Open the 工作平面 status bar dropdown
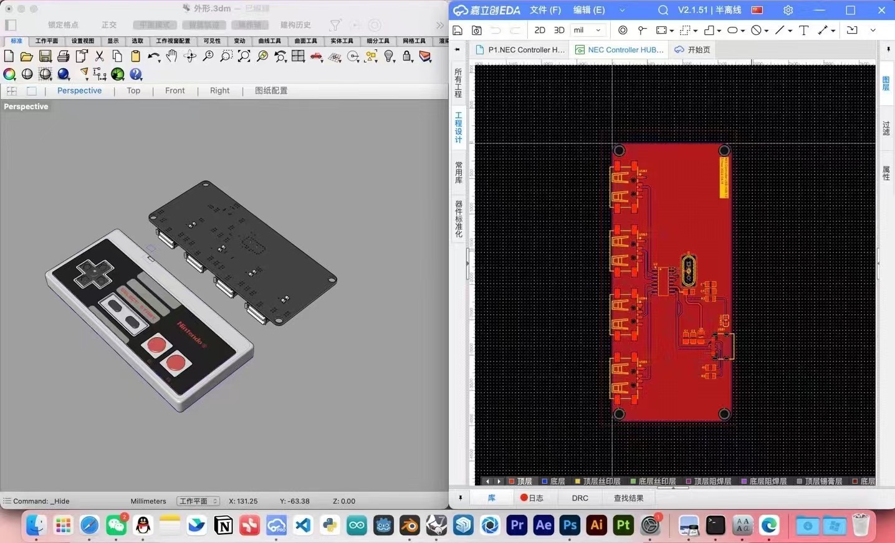The image size is (895, 543). (198, 501)
